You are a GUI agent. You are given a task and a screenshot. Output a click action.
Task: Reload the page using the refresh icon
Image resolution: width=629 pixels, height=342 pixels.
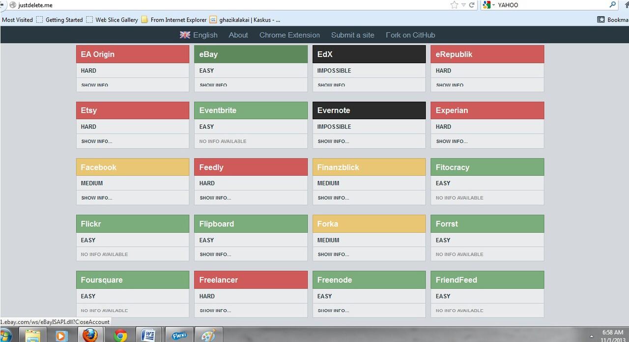[472, 5]
